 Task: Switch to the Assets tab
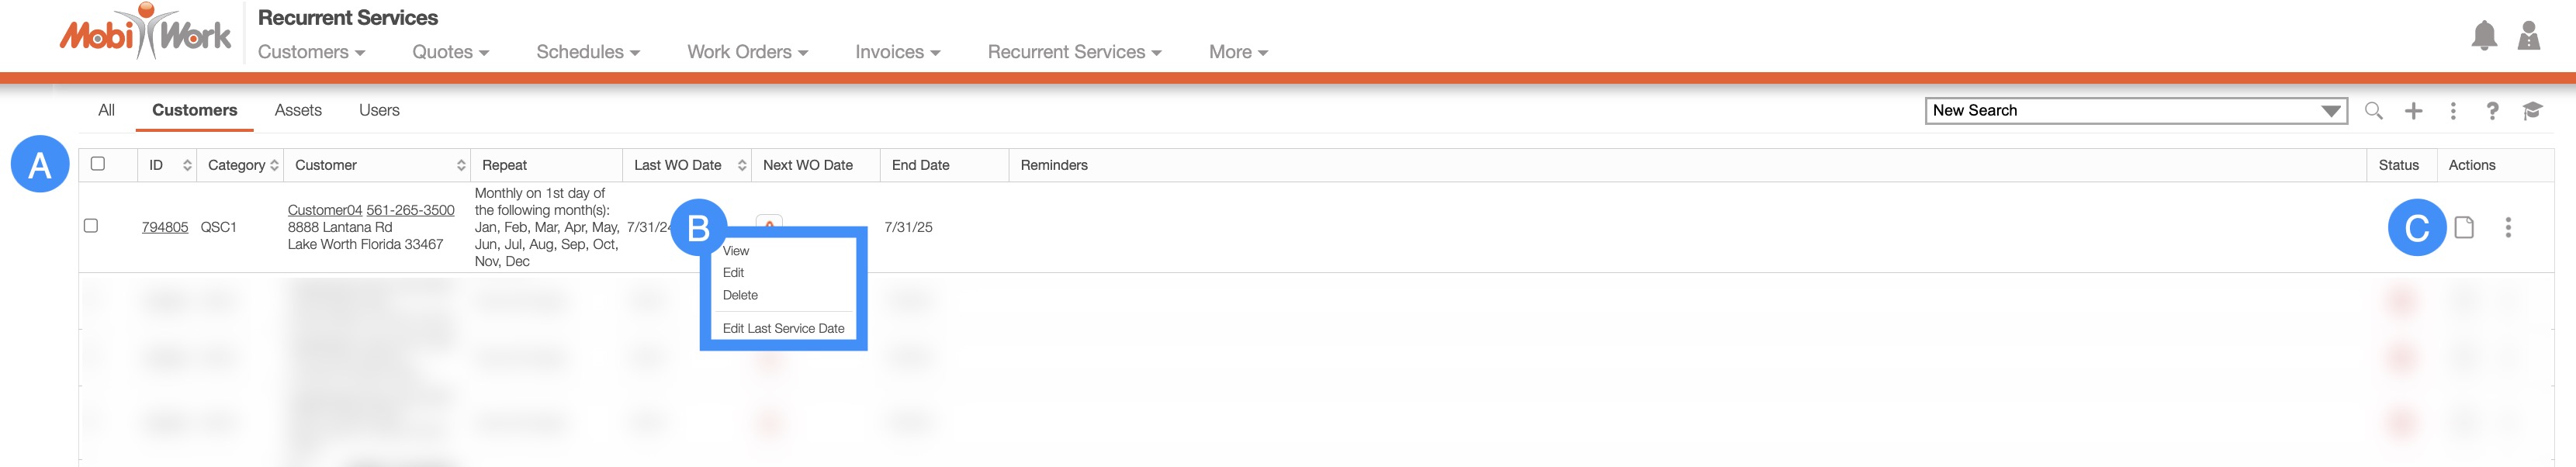tap(298, 110)
